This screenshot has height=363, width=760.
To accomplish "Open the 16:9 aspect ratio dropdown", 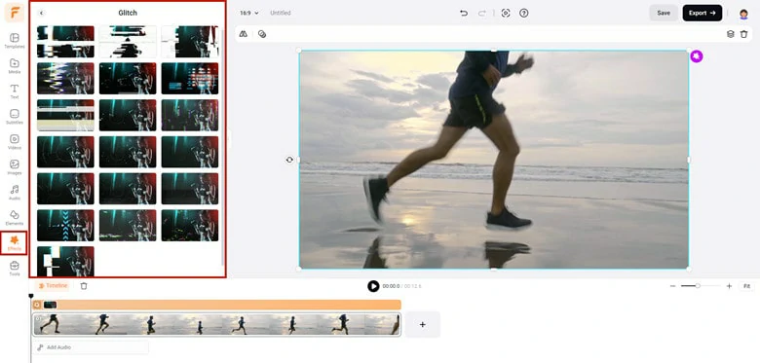I will (x=249, y=13).
